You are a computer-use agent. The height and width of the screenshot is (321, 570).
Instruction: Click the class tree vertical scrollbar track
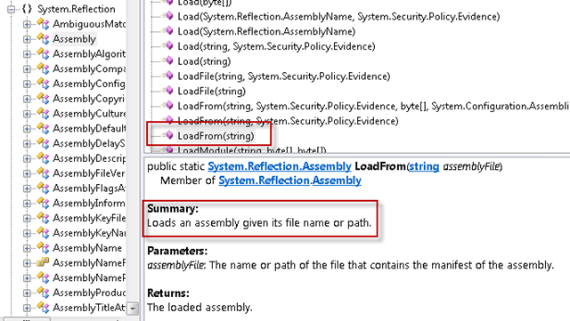pyautogui.click(x=133, y=150)
